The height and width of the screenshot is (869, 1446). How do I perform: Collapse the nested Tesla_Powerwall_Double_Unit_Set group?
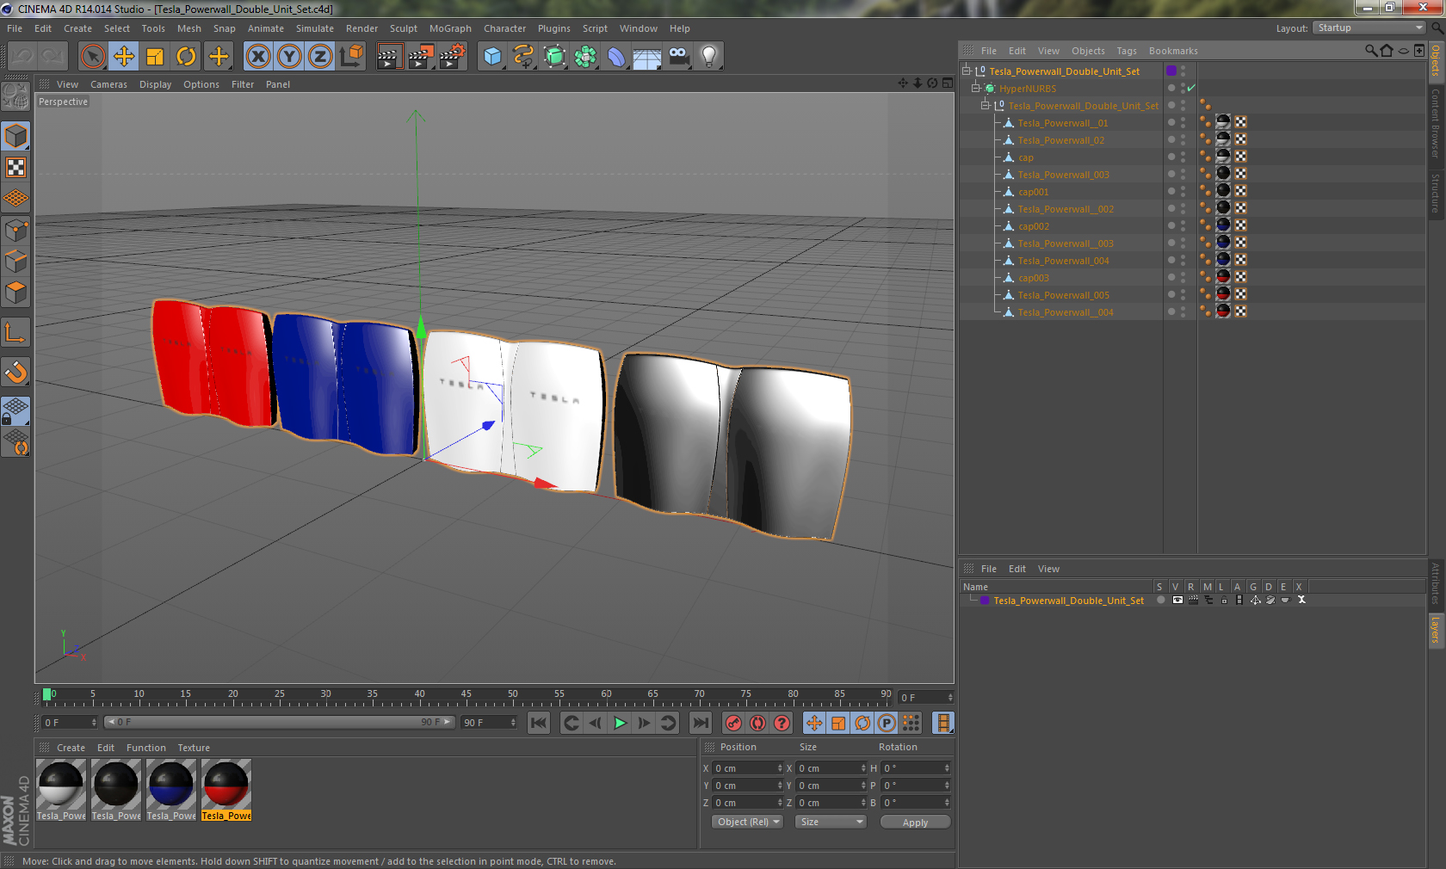pyautogui.click(x=986, y=106)
